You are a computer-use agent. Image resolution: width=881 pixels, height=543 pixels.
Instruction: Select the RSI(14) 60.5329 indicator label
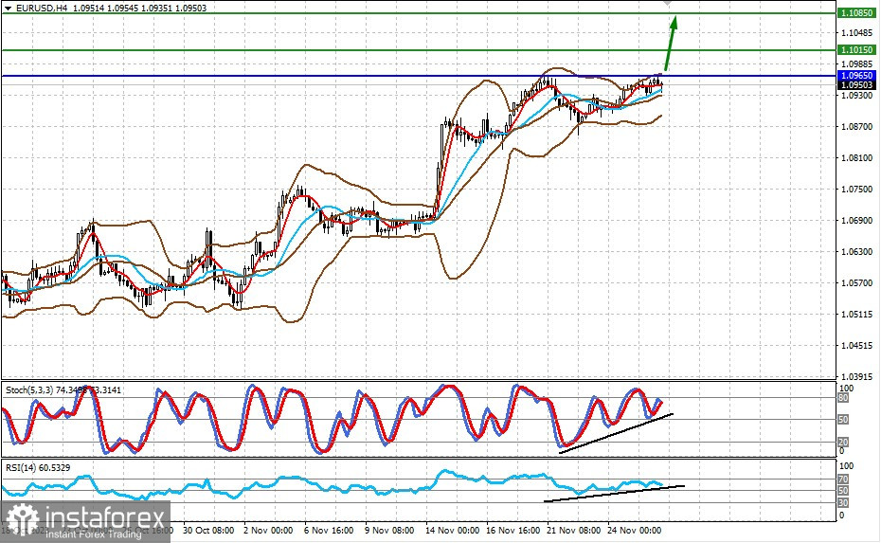[x=38, y=468]
